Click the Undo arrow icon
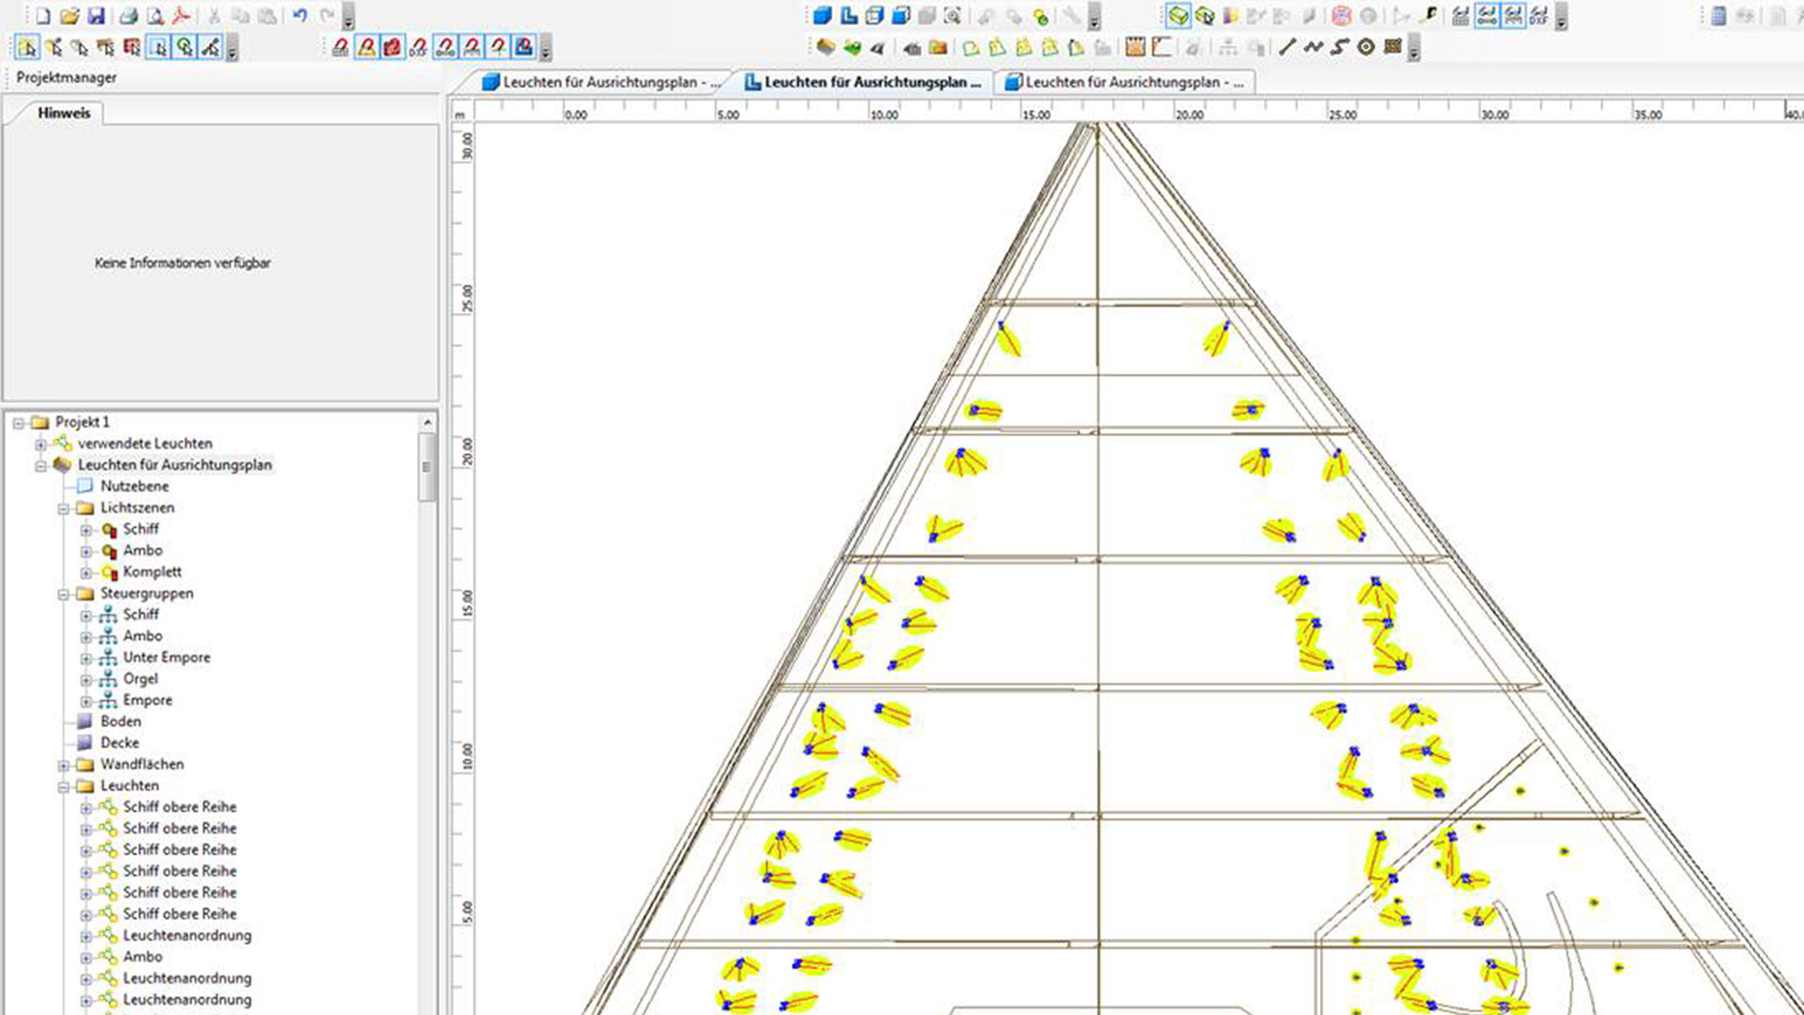The width and height of the screenshot is (1804, 1015). [x=300, y=16]
